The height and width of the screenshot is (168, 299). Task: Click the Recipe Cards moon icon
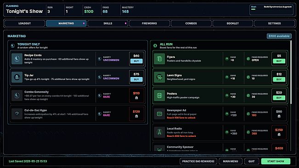17,59
